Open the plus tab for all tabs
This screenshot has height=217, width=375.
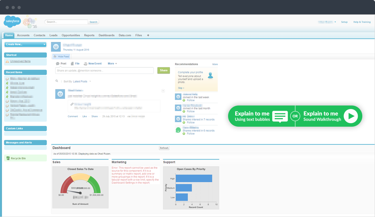click(148, 35)
